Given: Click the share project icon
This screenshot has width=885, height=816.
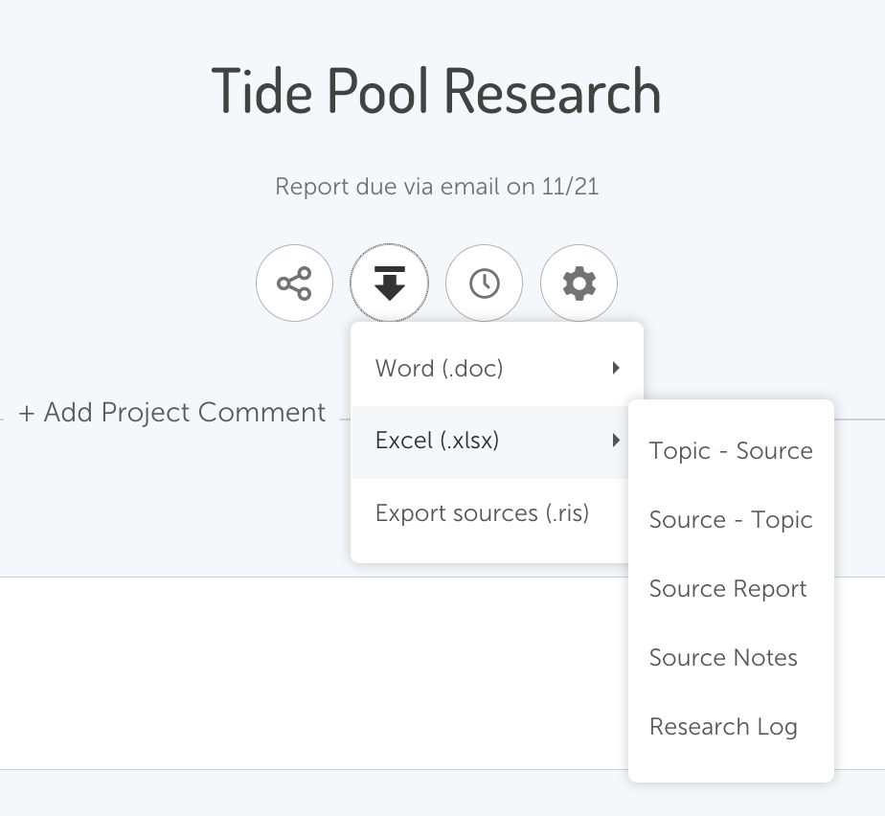Looking at the screenshot, I should click(x=294, y=283).
